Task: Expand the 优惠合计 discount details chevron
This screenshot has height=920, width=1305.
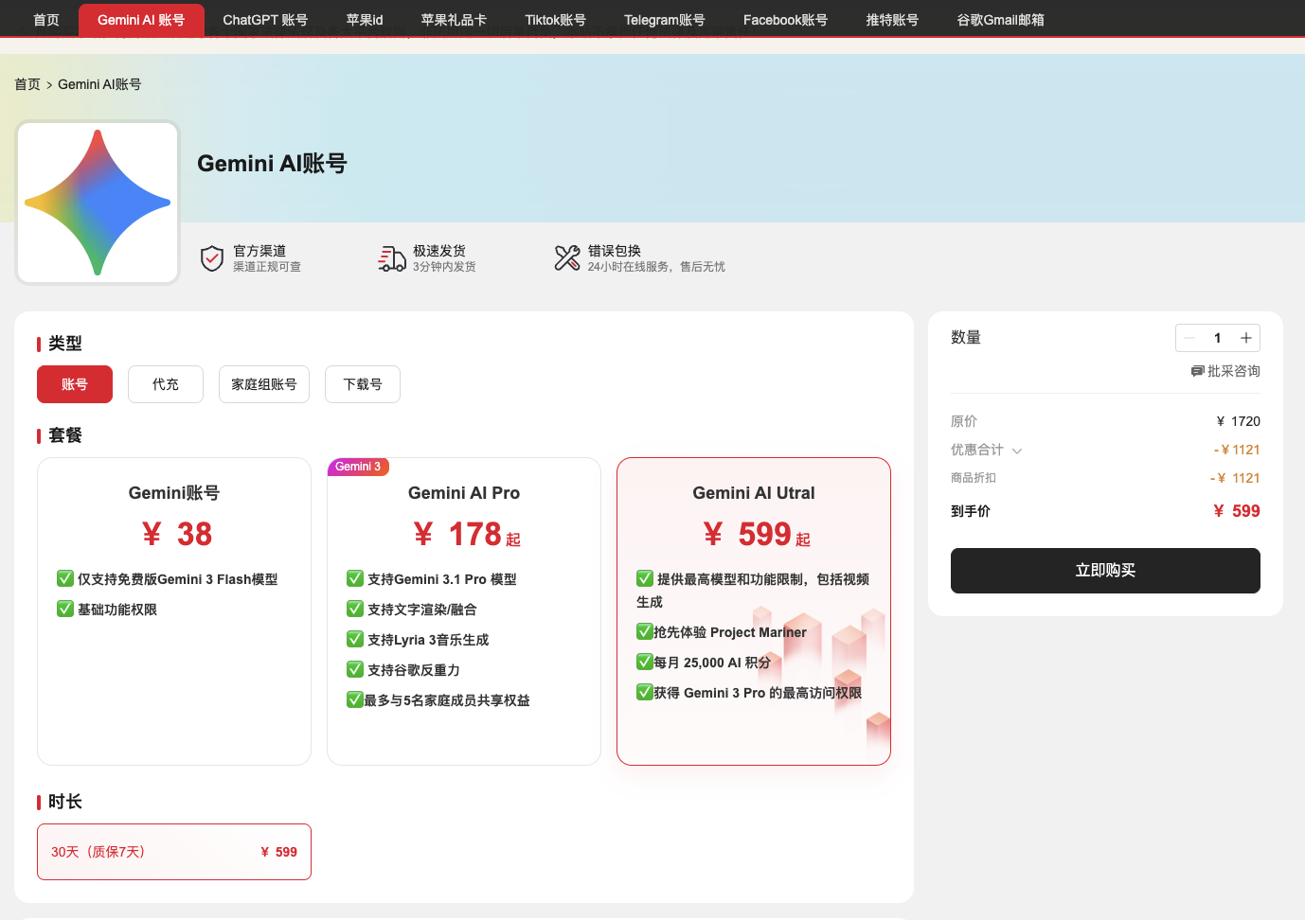Action: 1017,451
